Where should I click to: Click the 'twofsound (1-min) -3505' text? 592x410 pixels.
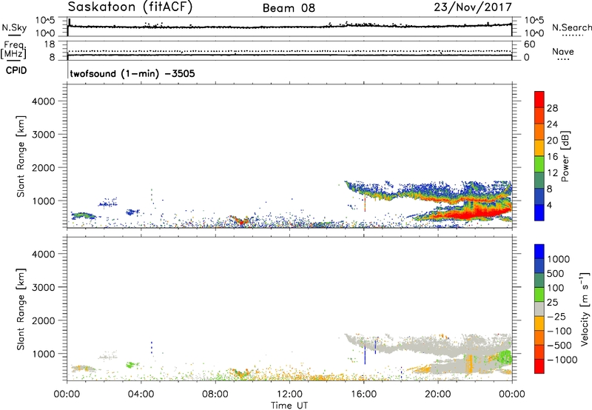pyautogui.click(x=132, y=73)
